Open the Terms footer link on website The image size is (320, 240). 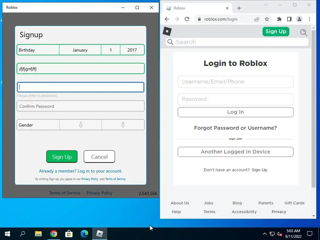209,212
